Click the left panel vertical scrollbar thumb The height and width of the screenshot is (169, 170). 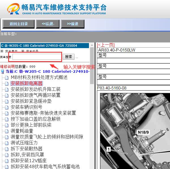[x=92, y=66]
